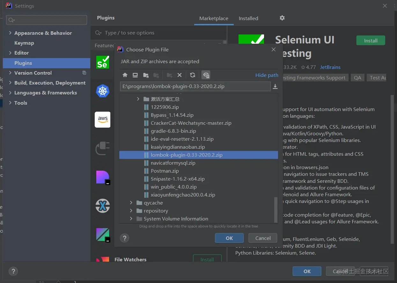397x283 pixels.
Task: Switch to the Installed tab
Action: click(248, 18)
